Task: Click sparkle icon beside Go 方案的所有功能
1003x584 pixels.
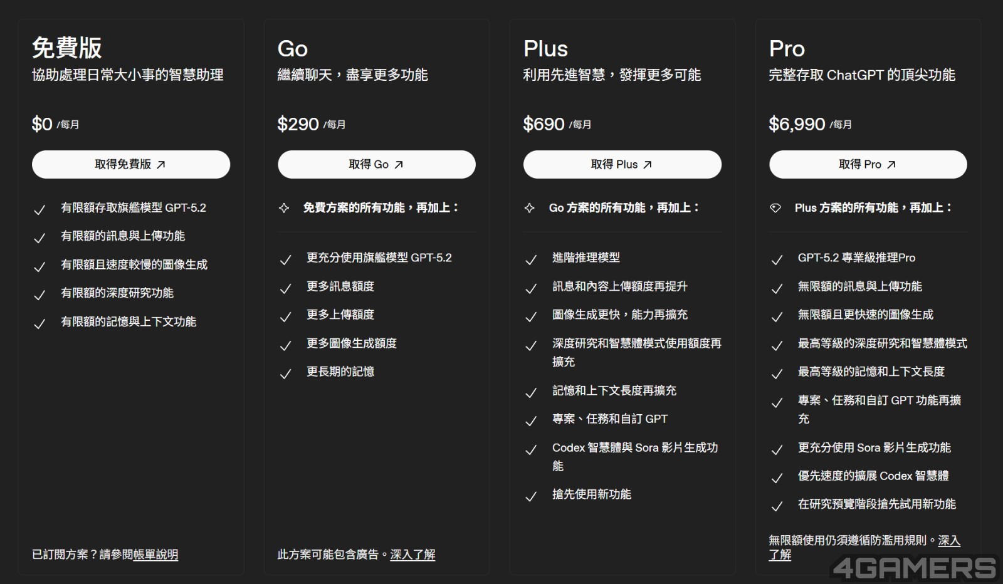Action: point(530,208)
